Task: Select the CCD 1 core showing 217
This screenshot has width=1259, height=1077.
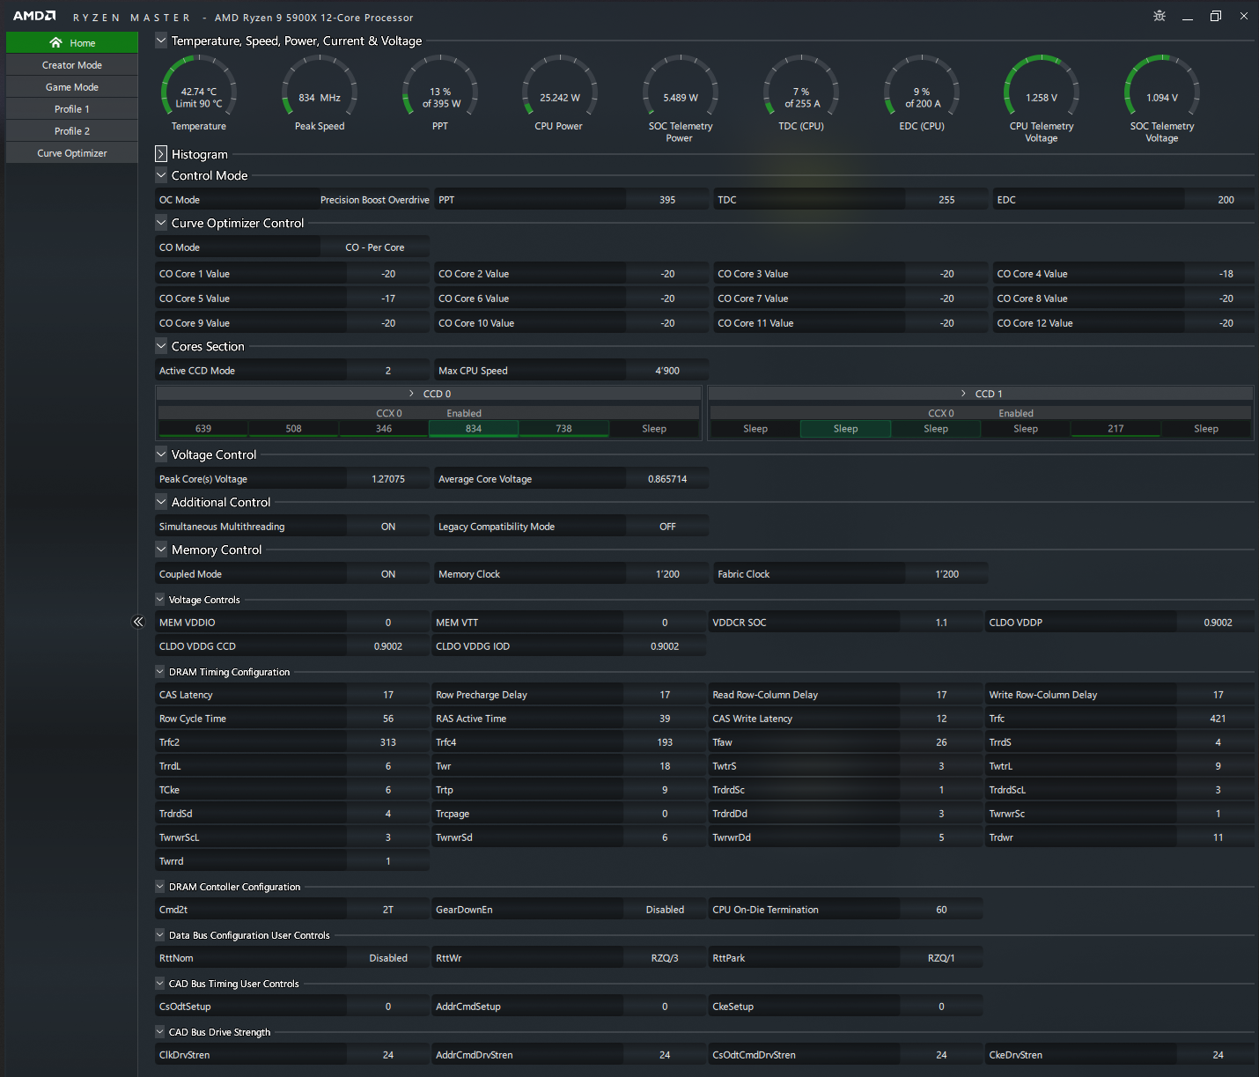Action: click(x=1115, y=429)
